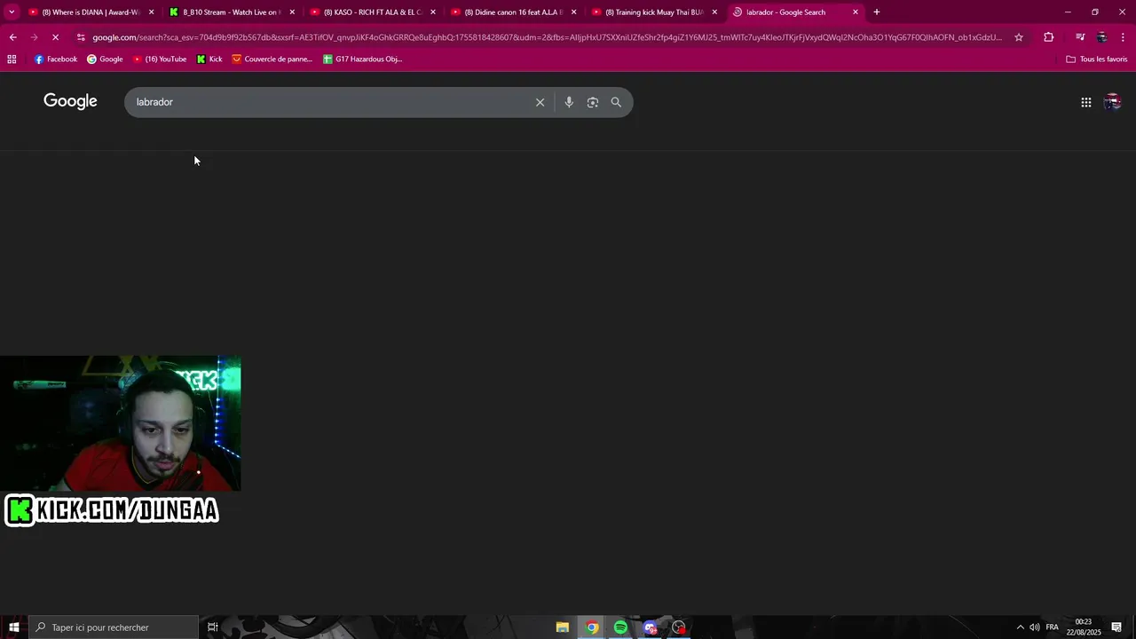
Task: Expand the tab search dropdown
Action: click(x=12, y=12)
